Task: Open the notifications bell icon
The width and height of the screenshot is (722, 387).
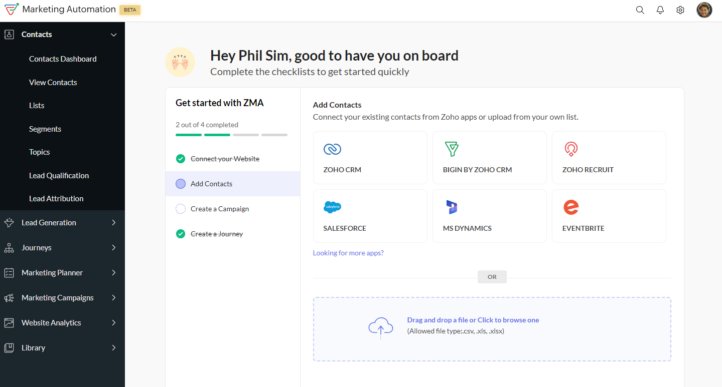Action: (x=660, y=10)
